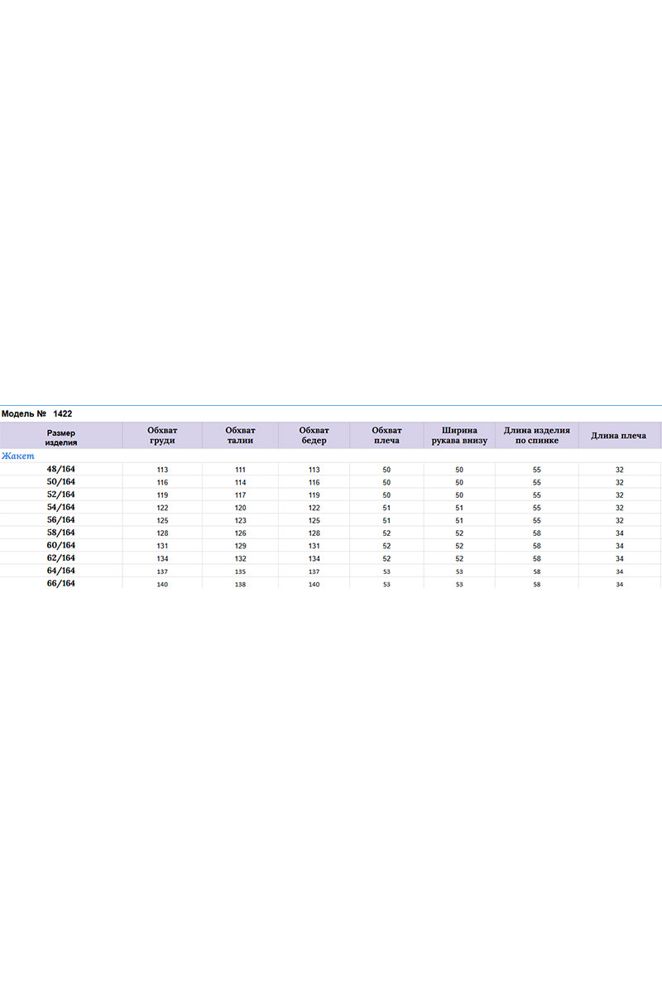Select the Обхват плеча column header
This screenshot has height=994, width=662.
pos(386,435)
